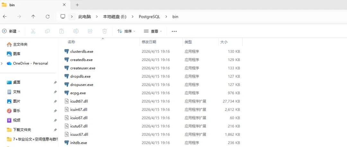Select file name icuin67.dll

79,110
